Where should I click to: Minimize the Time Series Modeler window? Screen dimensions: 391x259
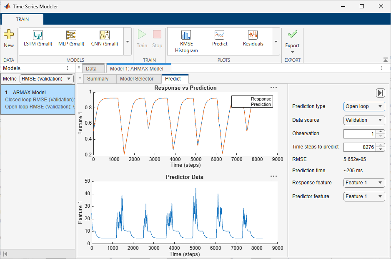coord(343,7)
